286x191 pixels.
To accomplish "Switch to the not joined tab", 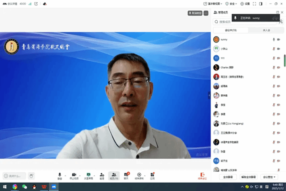I will coord(266,30).
